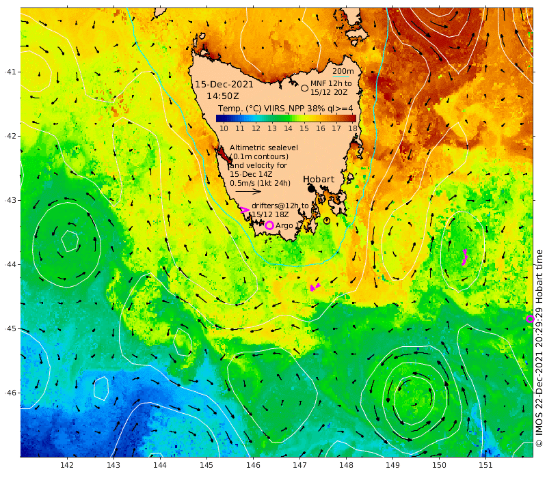Viewport: 547px width, 478px height.
Task: Click the longitude axis label 147
Action: 299,465
